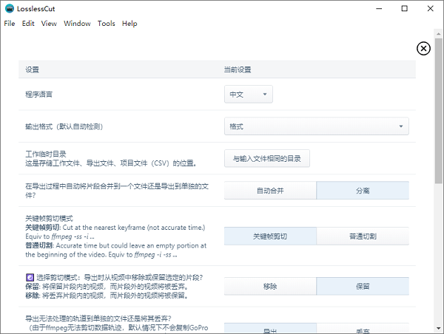This screenshot has width=444, height=334.
Task: Click the scrollbar down arrow
Action: (x=439, y=328)
